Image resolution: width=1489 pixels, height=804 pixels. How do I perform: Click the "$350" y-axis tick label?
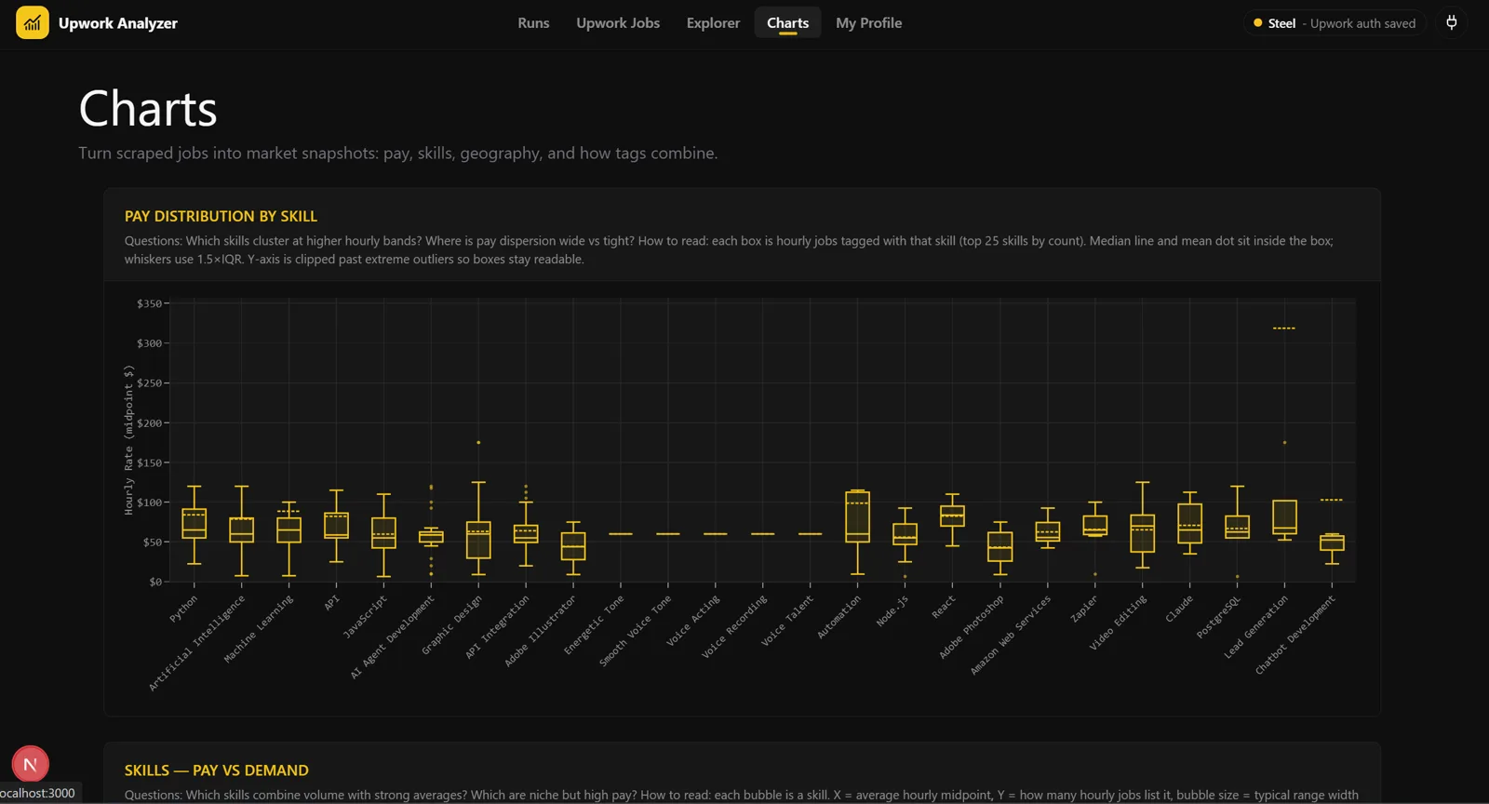pyautogui.click(x=149, y=303)
